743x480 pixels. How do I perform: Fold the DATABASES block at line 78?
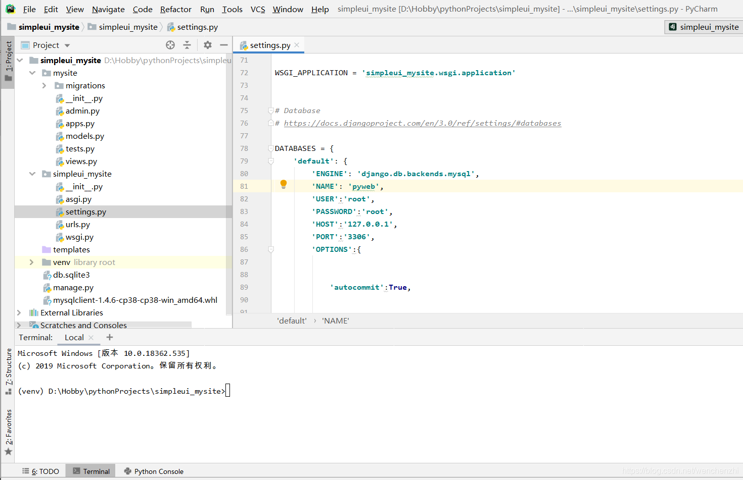(x=271, y=148)
